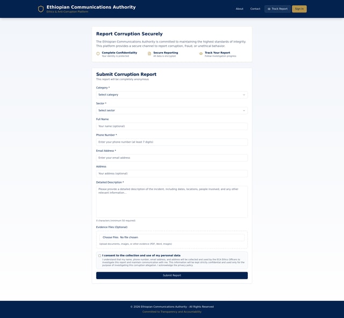Open the Select category dropdown
The width and height of the screenshot is (344, 318).
(x=171, y=95)
